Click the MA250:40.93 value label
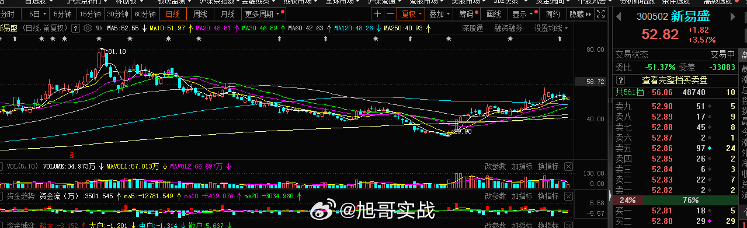Screen dimensions: 747x228 point(404,28)
